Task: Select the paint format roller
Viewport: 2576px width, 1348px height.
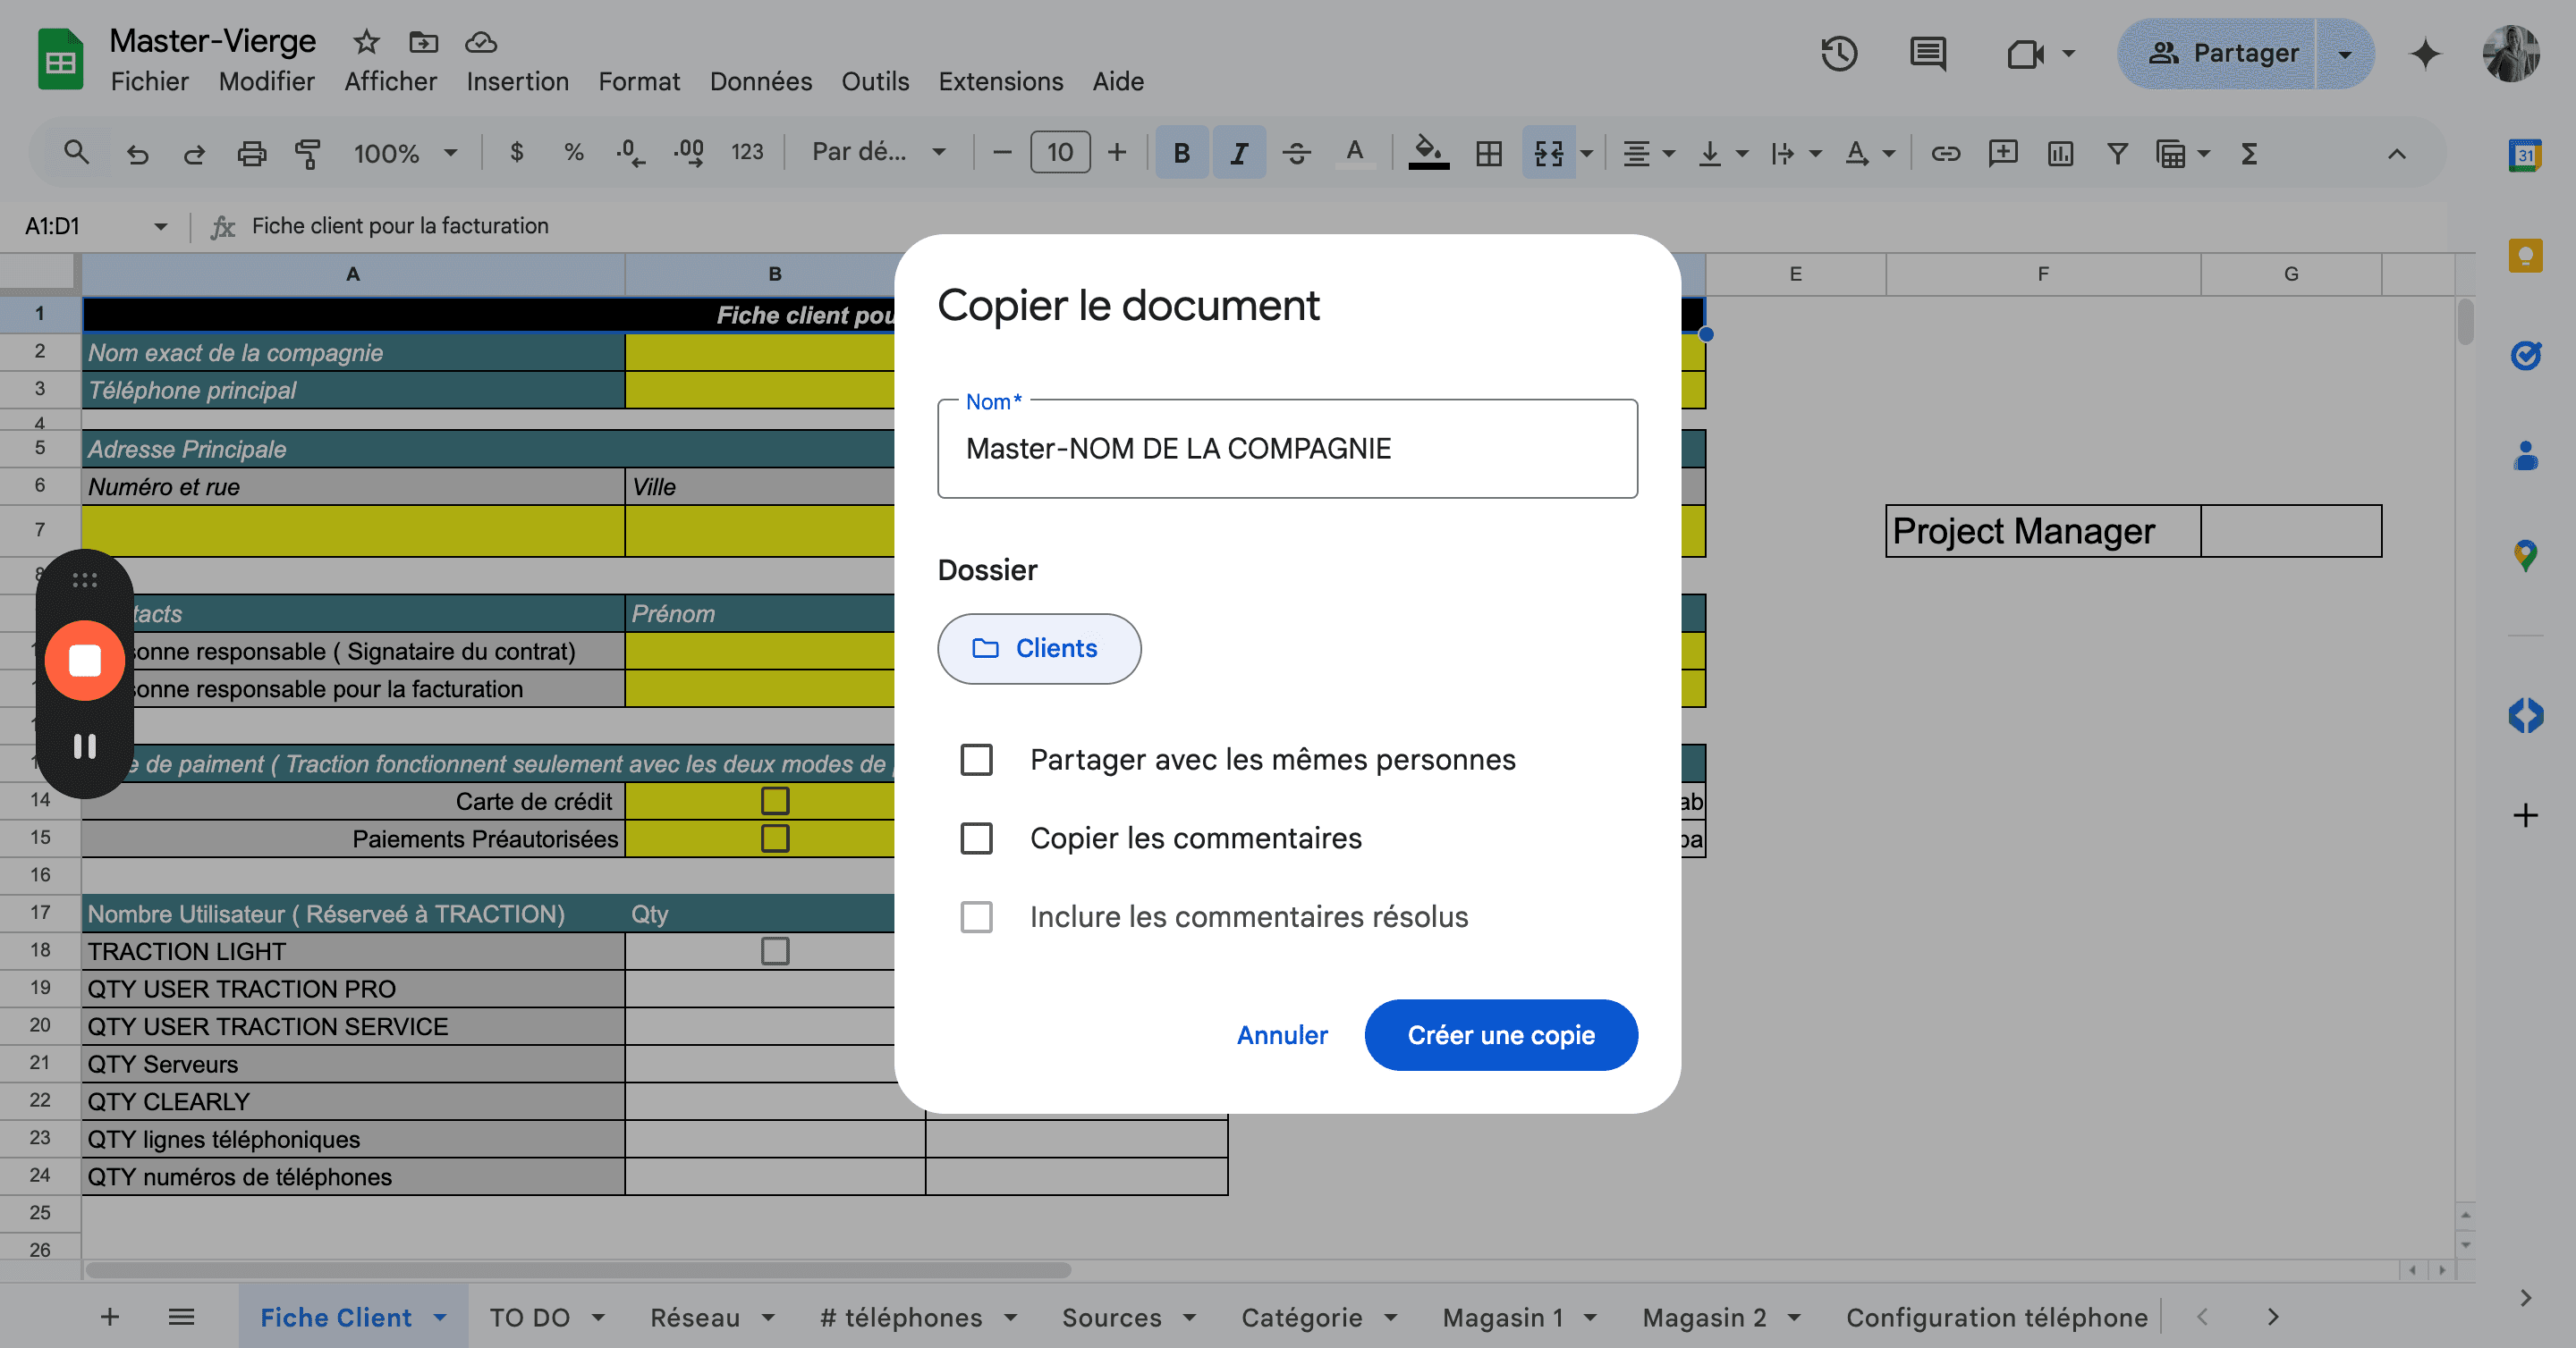Action: 308,154
